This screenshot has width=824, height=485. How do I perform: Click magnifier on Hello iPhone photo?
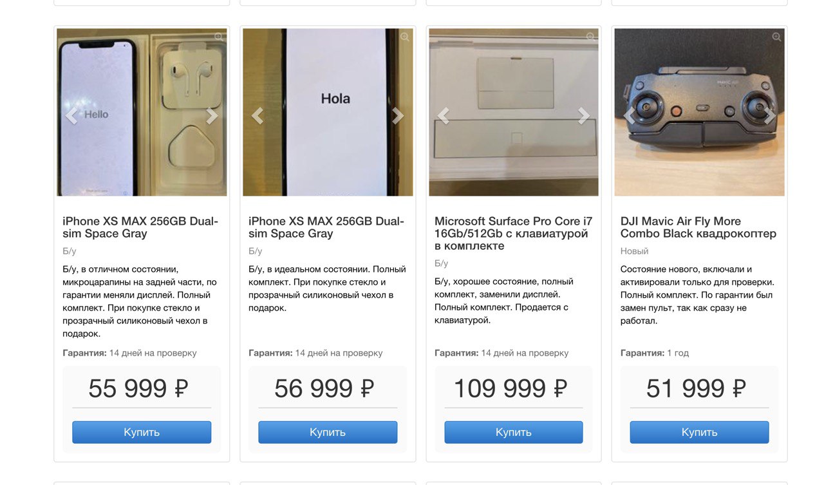219,37
